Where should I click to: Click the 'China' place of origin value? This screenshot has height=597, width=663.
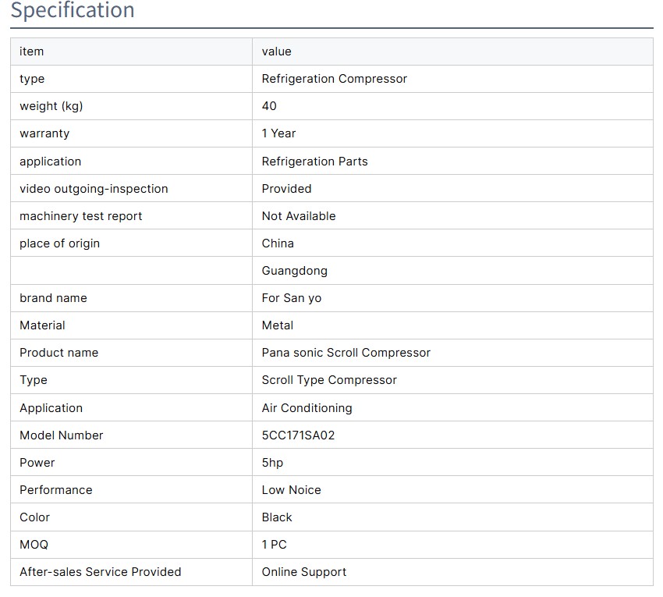[278, 243]
